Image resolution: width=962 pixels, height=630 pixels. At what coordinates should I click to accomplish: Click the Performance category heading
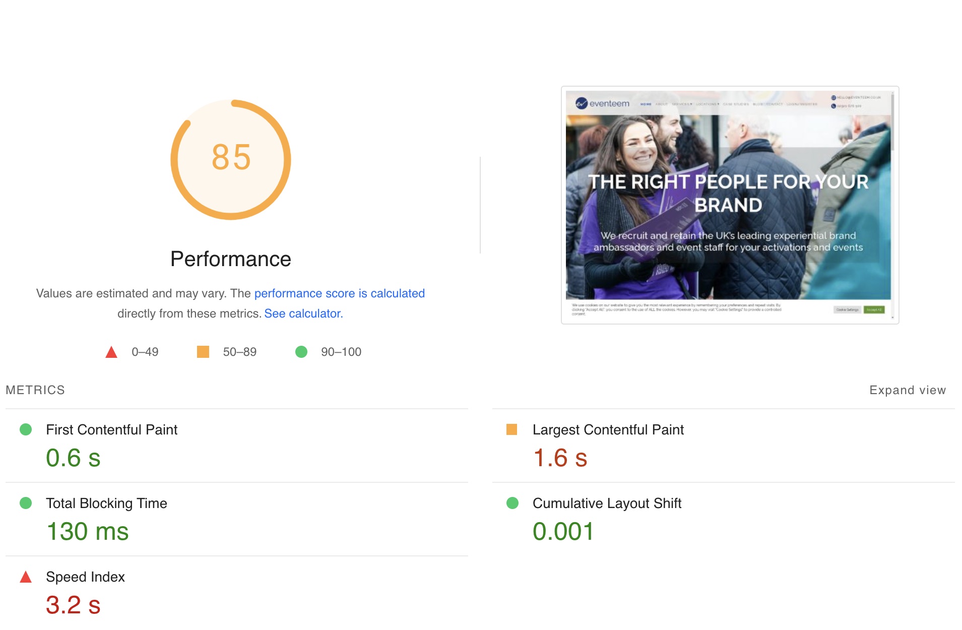(231, 259)
